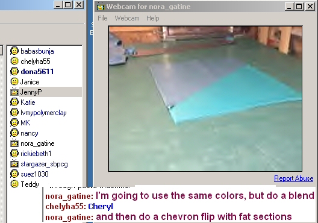Open the Webcam menu
This screenshot has width=318, height=223.
point(127,18)
